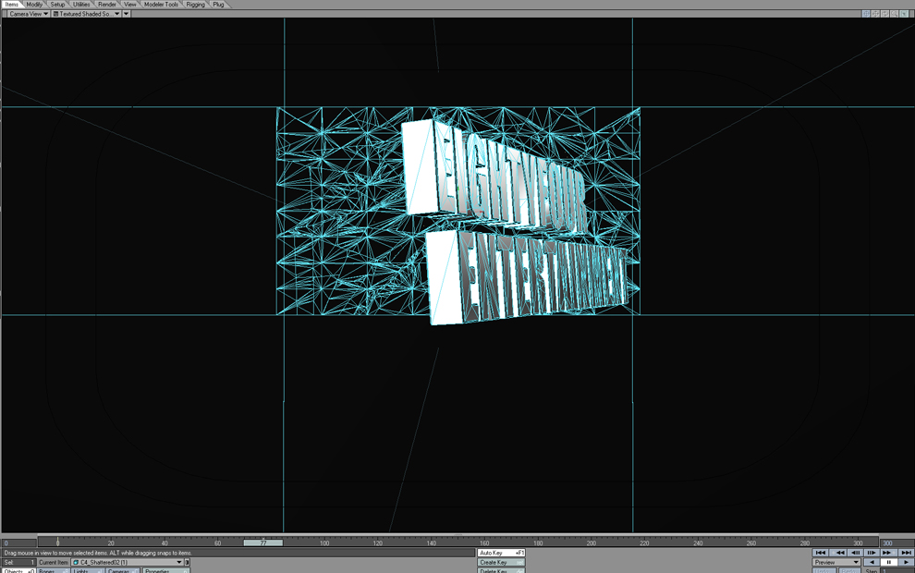Click status hint text 'Drag mouse in view'
This screenshot has height=573, width=915.
(97, 553)
